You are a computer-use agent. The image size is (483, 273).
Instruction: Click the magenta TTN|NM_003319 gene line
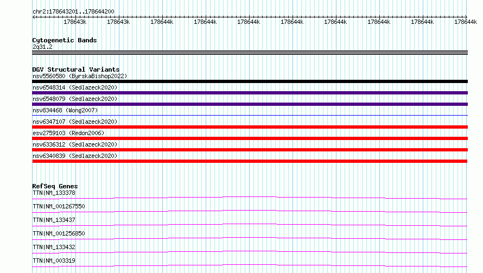250,265
